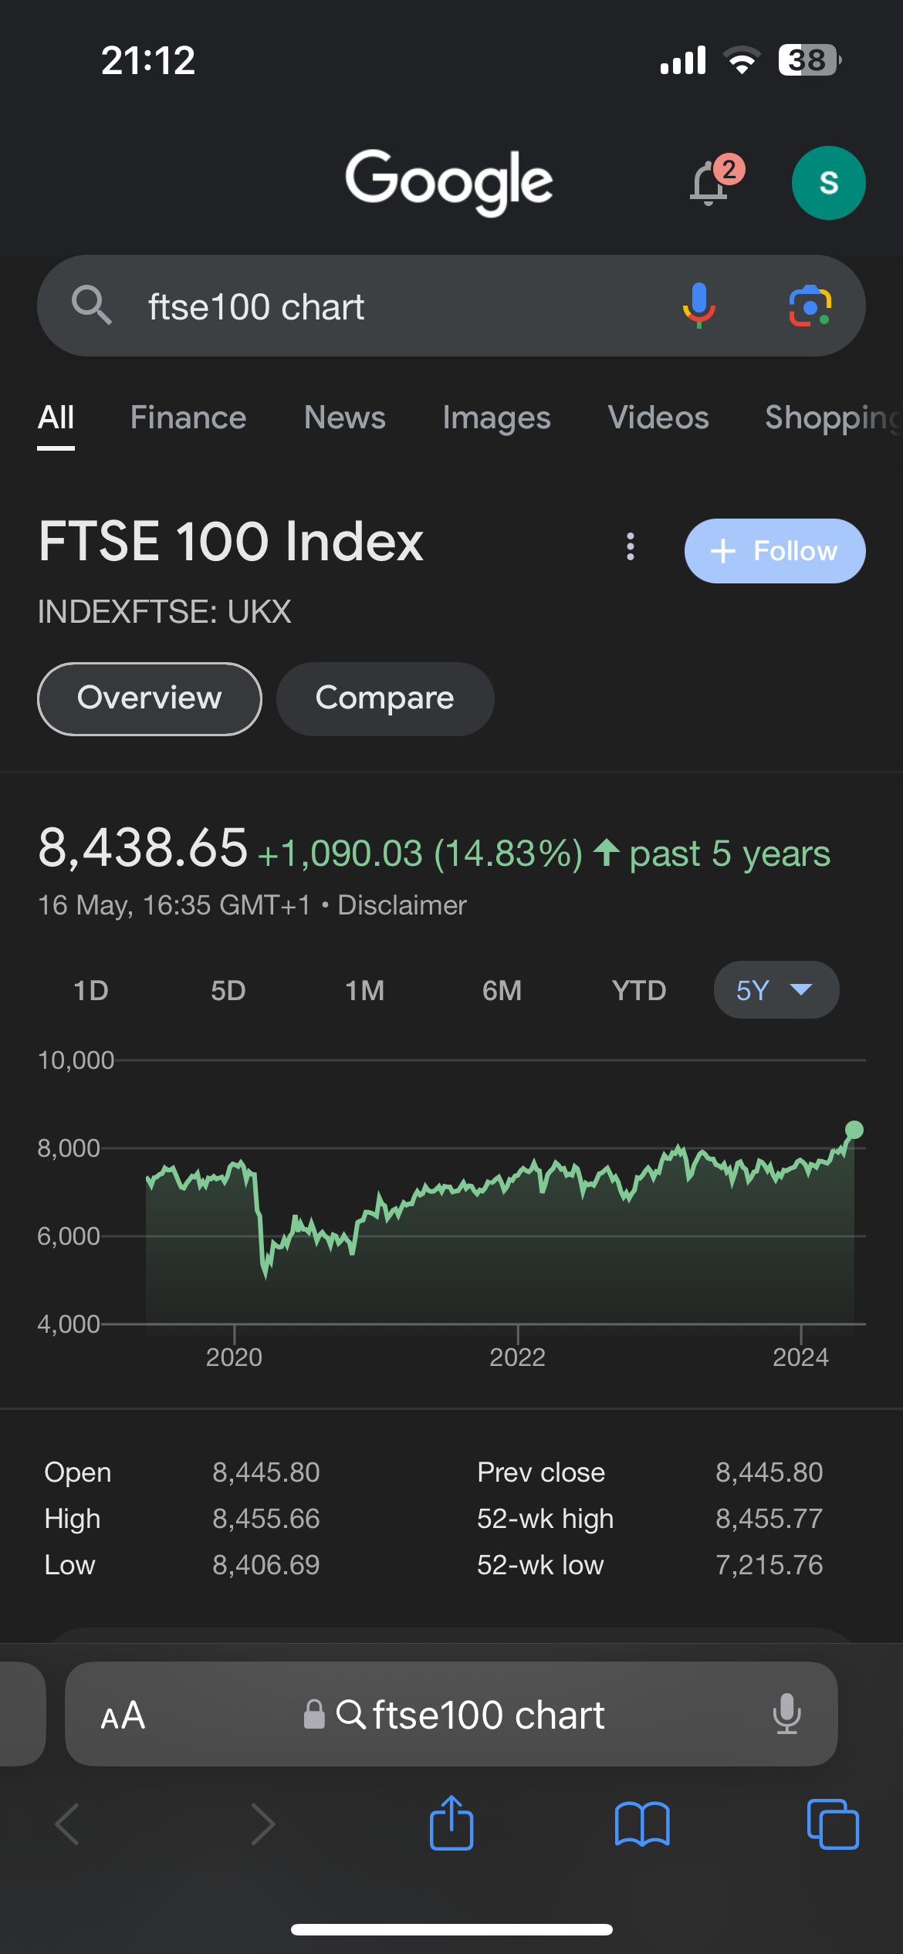Viewport: 903px width, 1954px height.
Task: Tap the notifications bell icon
Action: 709,183
